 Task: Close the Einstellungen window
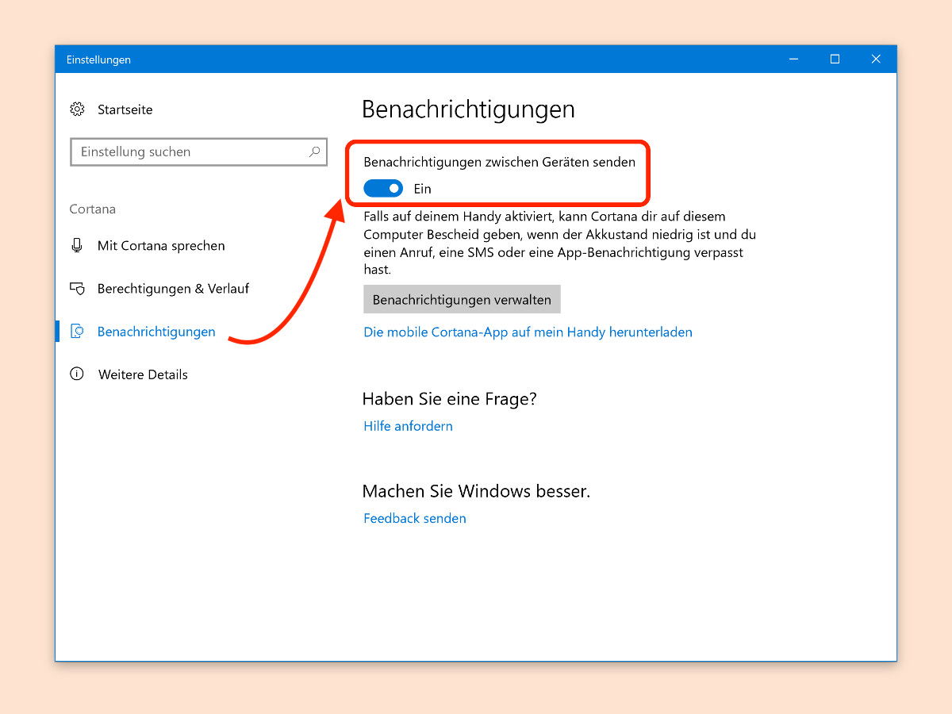876,59
